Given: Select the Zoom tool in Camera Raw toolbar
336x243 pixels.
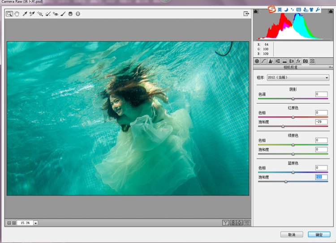Looking at the screenshot, I should (x=9, y=14).
